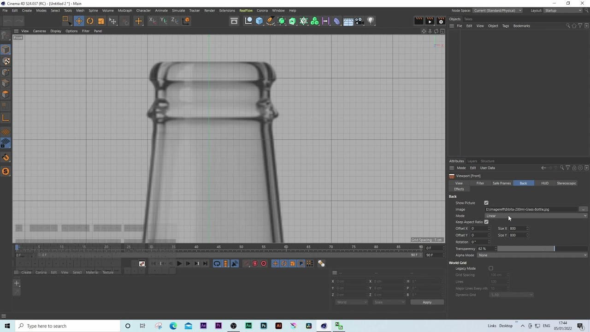Switch to the Safe Frames tab
Viewport: 590px width, 332px height.
pyautogui.click(x=501, y=183)
